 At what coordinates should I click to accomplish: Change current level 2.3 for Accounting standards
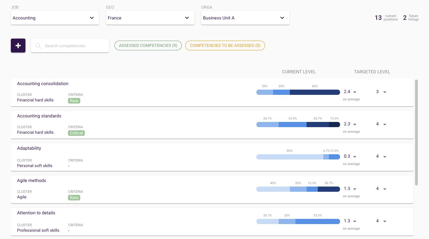pos(355,124)
